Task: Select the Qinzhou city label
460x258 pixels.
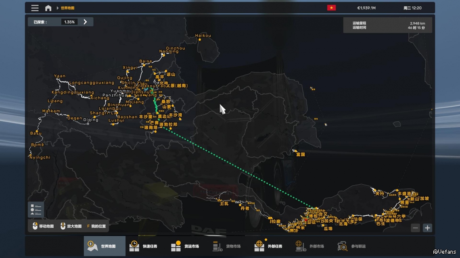Action: click(x=175, y=48)
